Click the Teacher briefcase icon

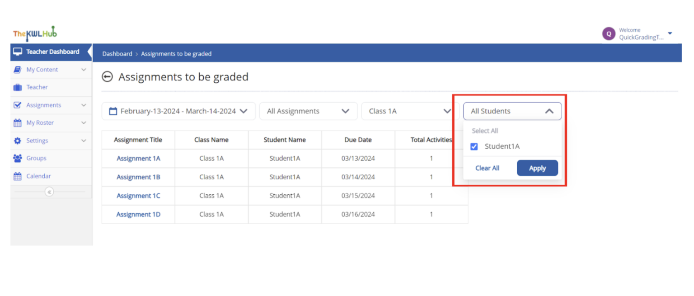[18, 87]
